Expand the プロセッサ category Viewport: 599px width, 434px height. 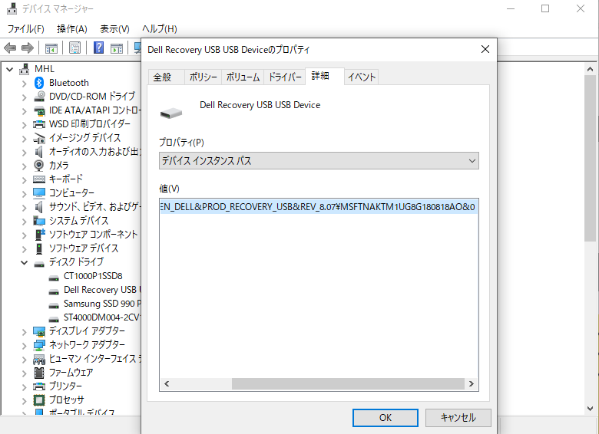point(24,400)
